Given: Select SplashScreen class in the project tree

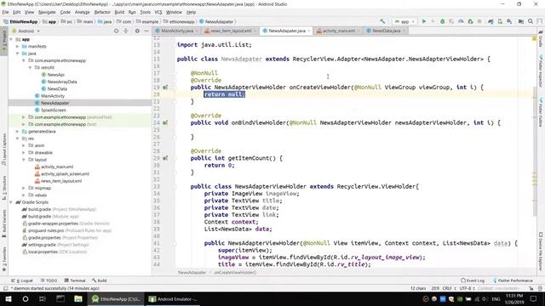Looking at the screenshot, I should [53, 110].
